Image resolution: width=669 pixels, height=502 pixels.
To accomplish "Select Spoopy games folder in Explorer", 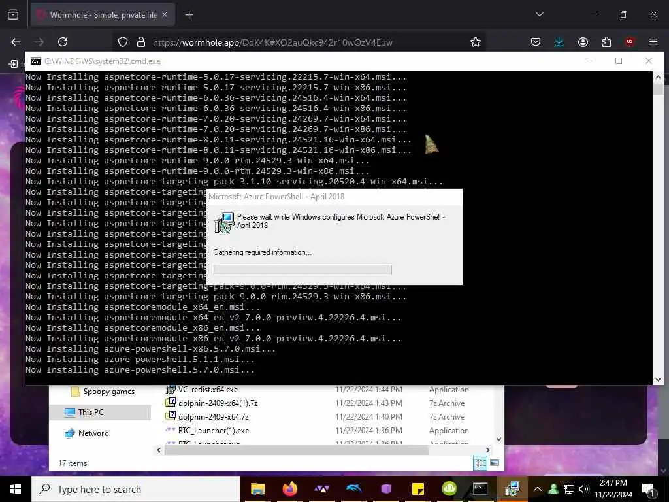I will point(109,392).
